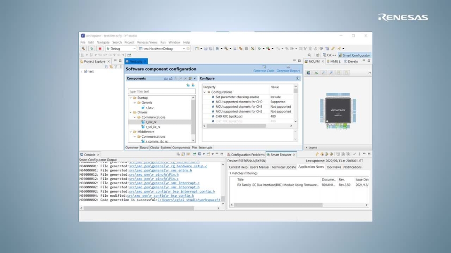Click New file icon in main toolbar
The height and width of the screenshot is (253, 451).
(197, 48)
